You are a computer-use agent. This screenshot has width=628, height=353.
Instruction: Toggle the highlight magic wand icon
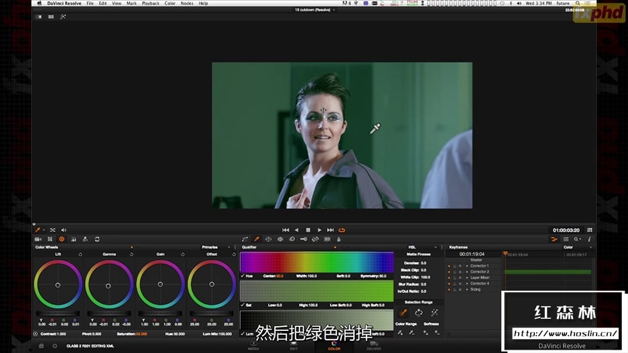tap(434, 313)
